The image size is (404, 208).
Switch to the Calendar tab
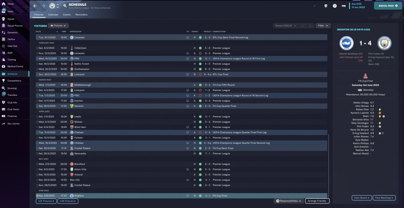point(53,14)
